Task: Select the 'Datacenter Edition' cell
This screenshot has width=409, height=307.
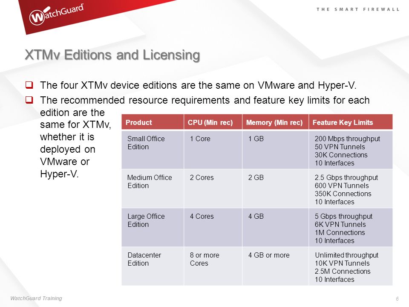Action: [153, 266]
